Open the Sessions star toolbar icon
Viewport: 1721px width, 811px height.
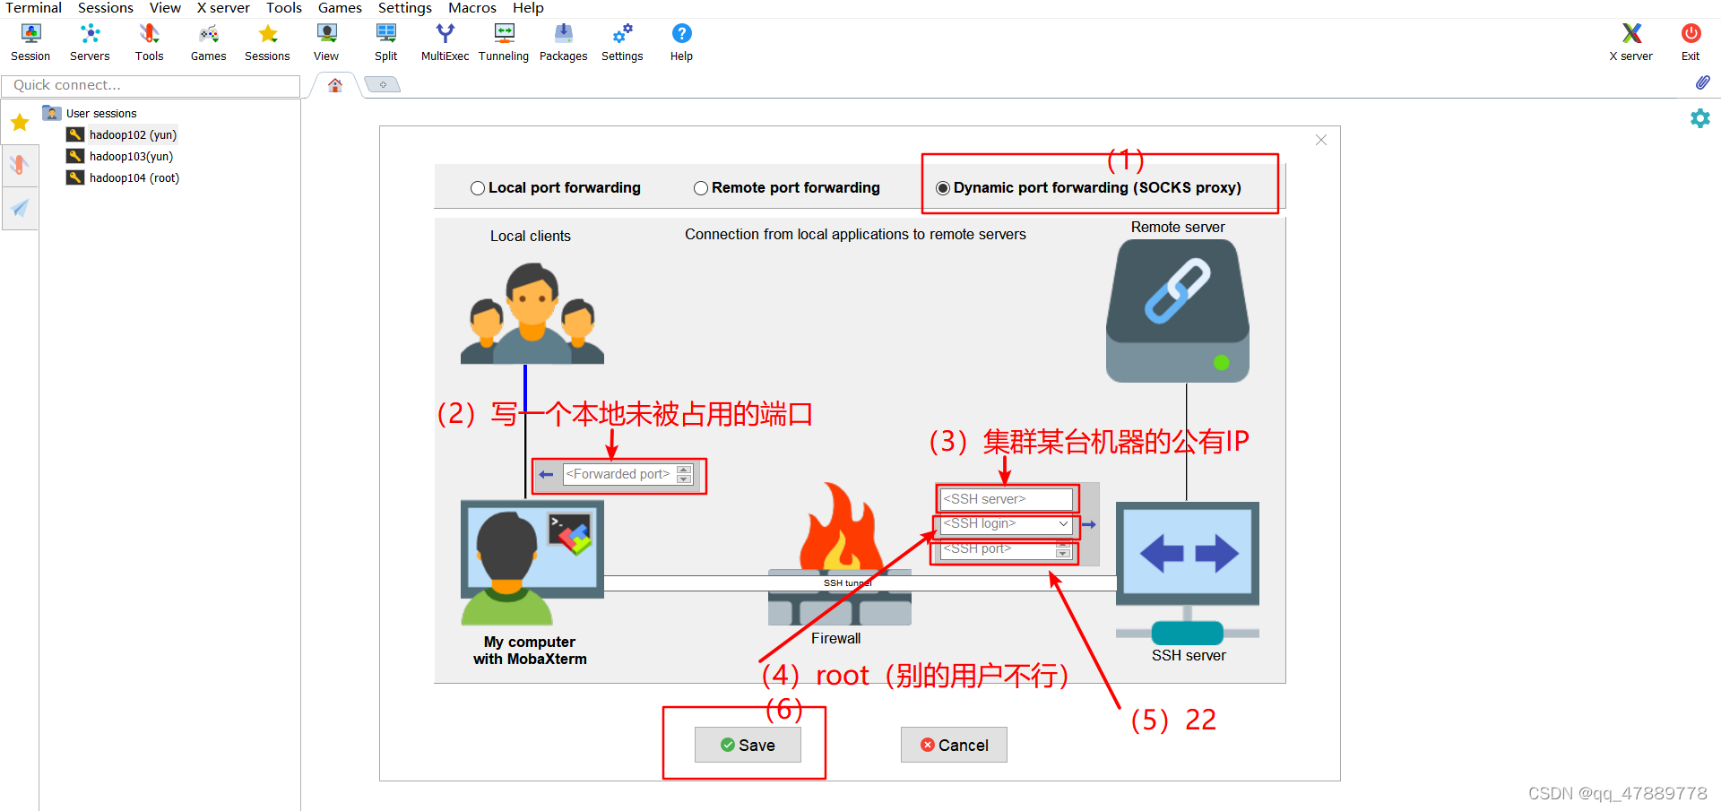pos(267,42)
